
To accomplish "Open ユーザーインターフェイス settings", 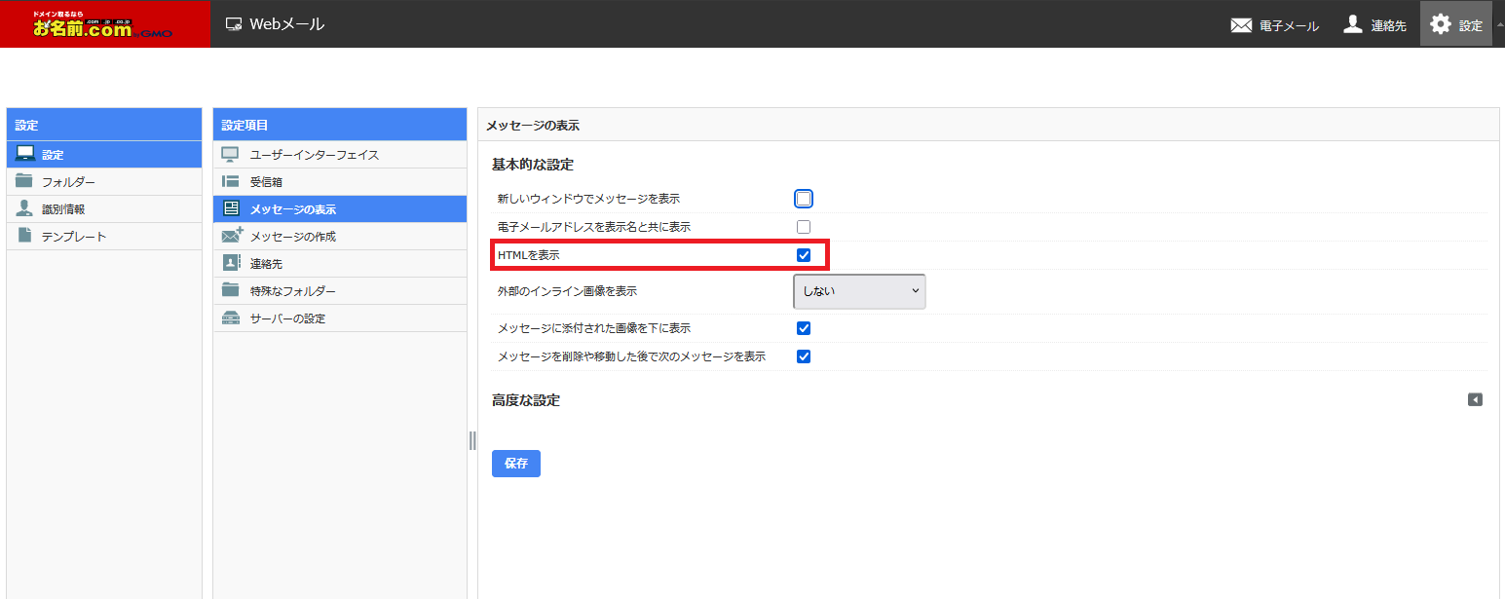I will click(340, 155).
